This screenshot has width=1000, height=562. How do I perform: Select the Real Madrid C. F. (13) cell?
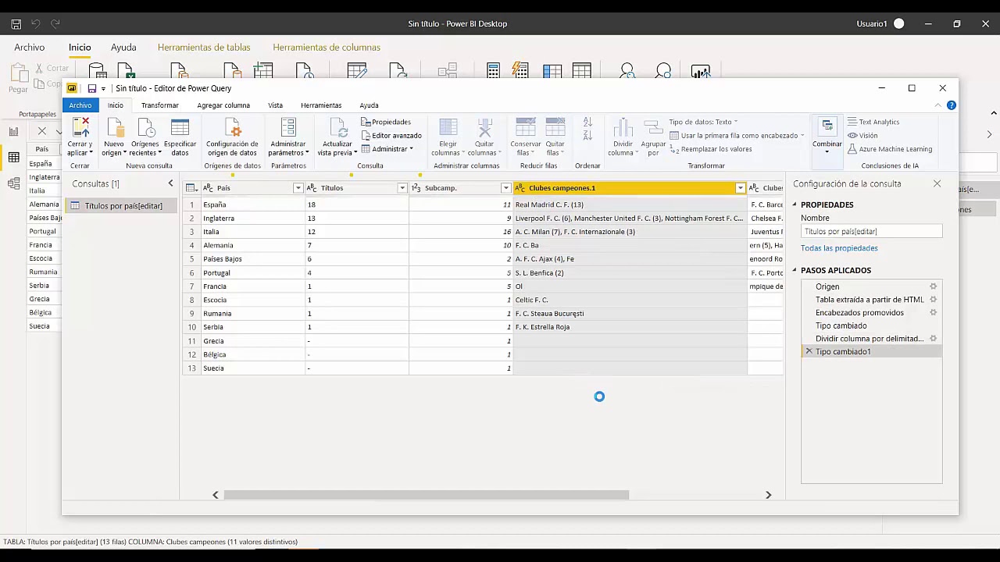(x=630, y=205)
